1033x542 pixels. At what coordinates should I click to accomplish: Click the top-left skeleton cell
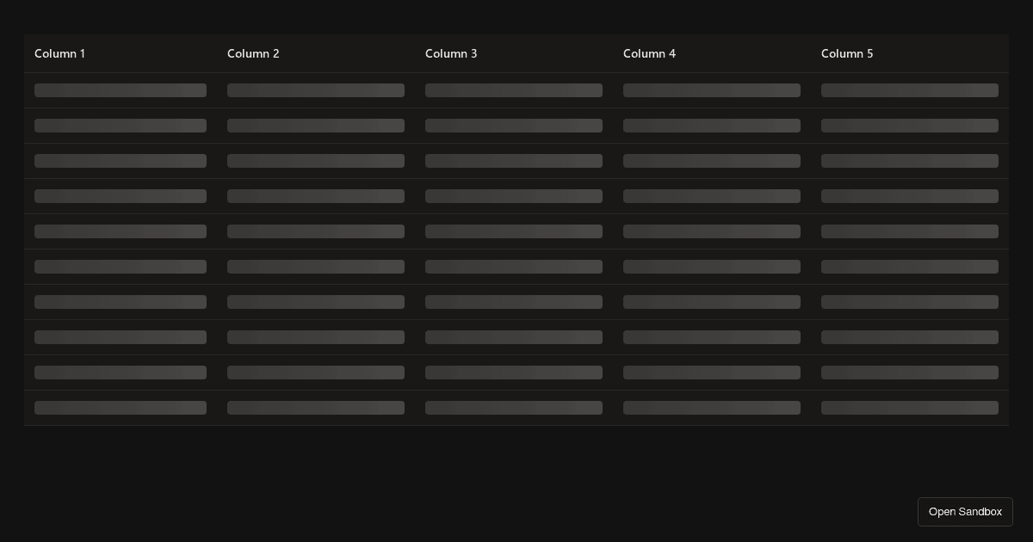pos(121,90)
